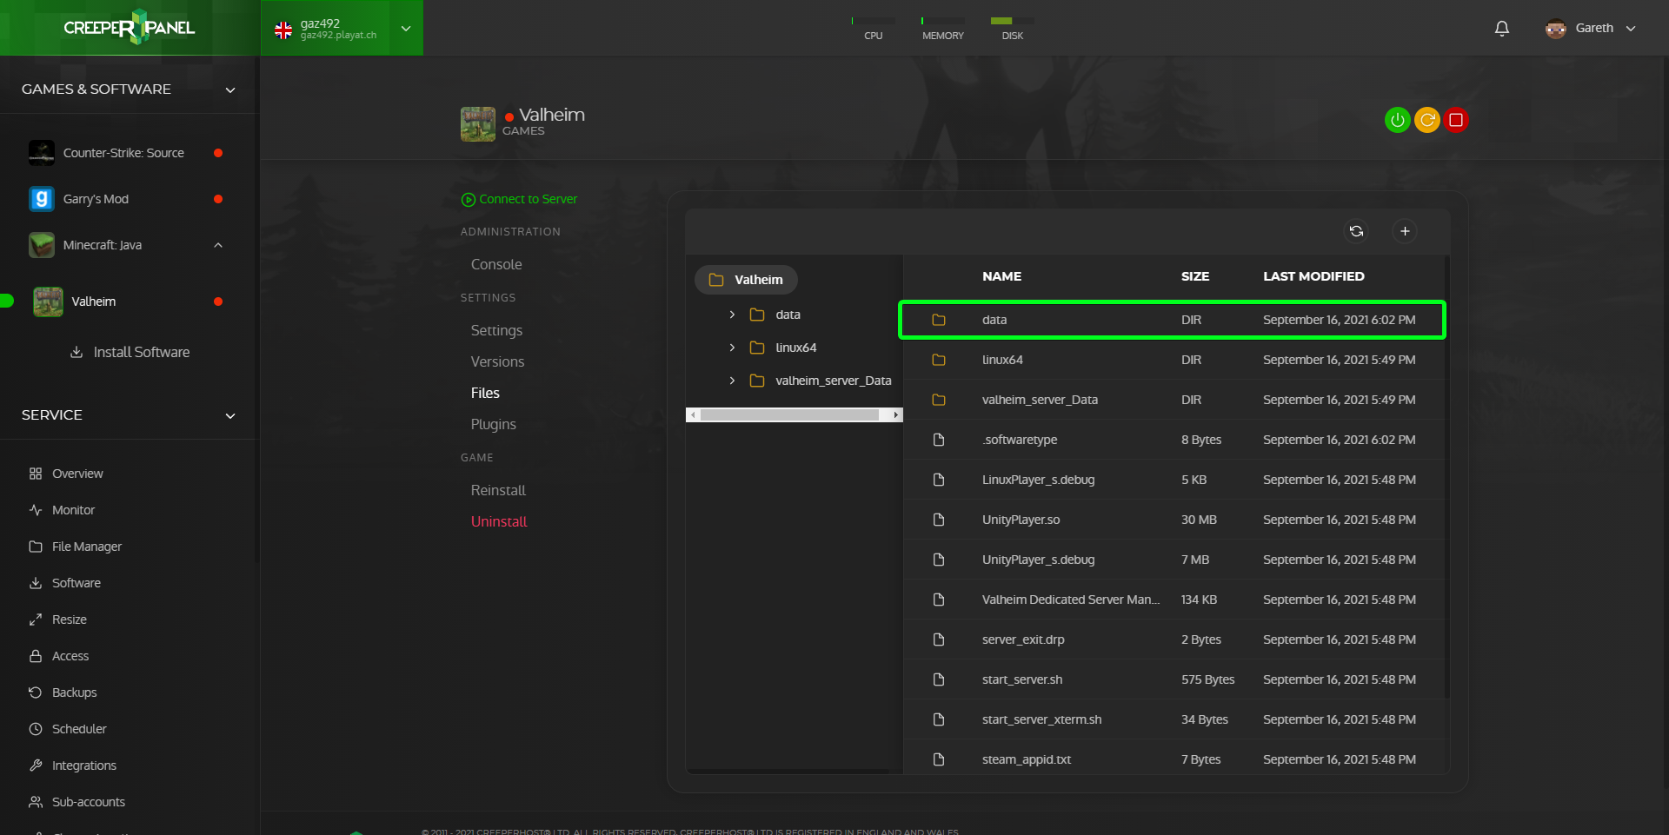Select the UnityPlayer_s.debug file
The image size is (1669, 835).
[x=1174, y=560]
